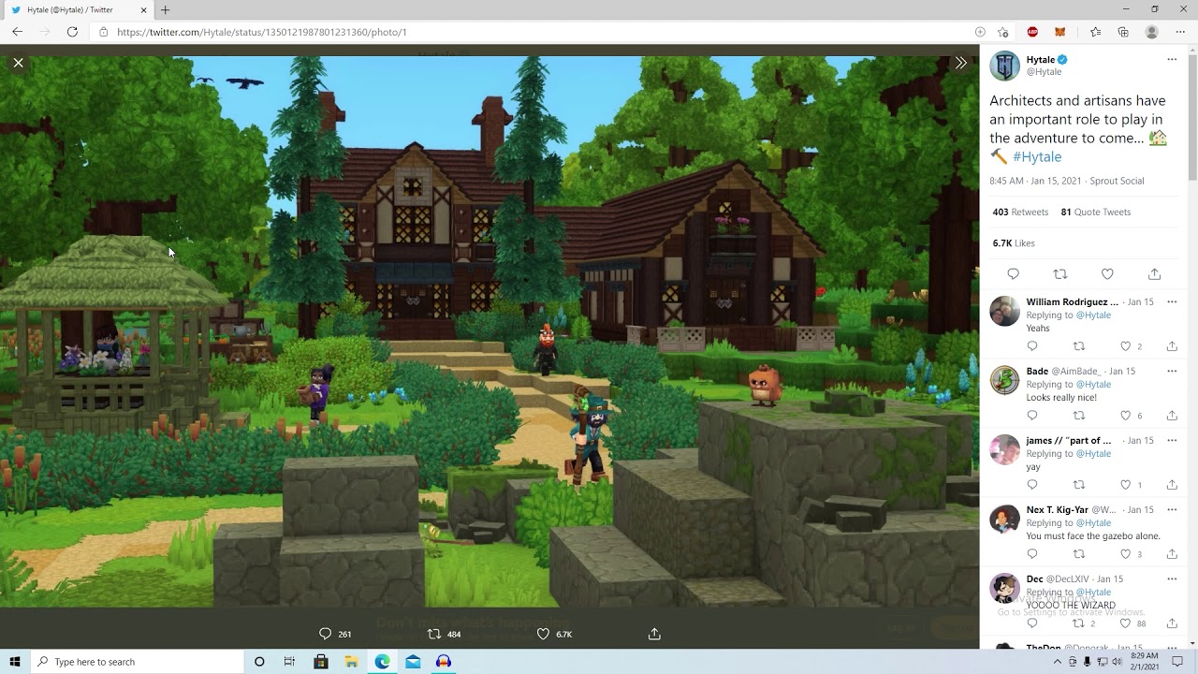Close the photo viewer with the X
This screenshot has width=1198, height=674.
click(x=18, y=63)
